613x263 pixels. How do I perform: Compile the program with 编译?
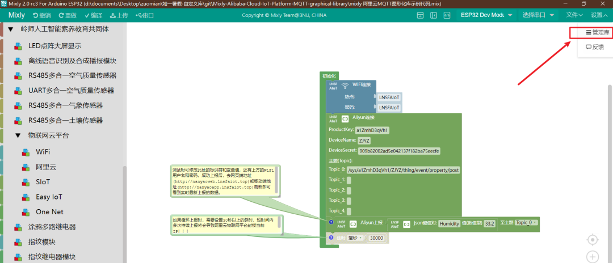(x=94, y=15)
